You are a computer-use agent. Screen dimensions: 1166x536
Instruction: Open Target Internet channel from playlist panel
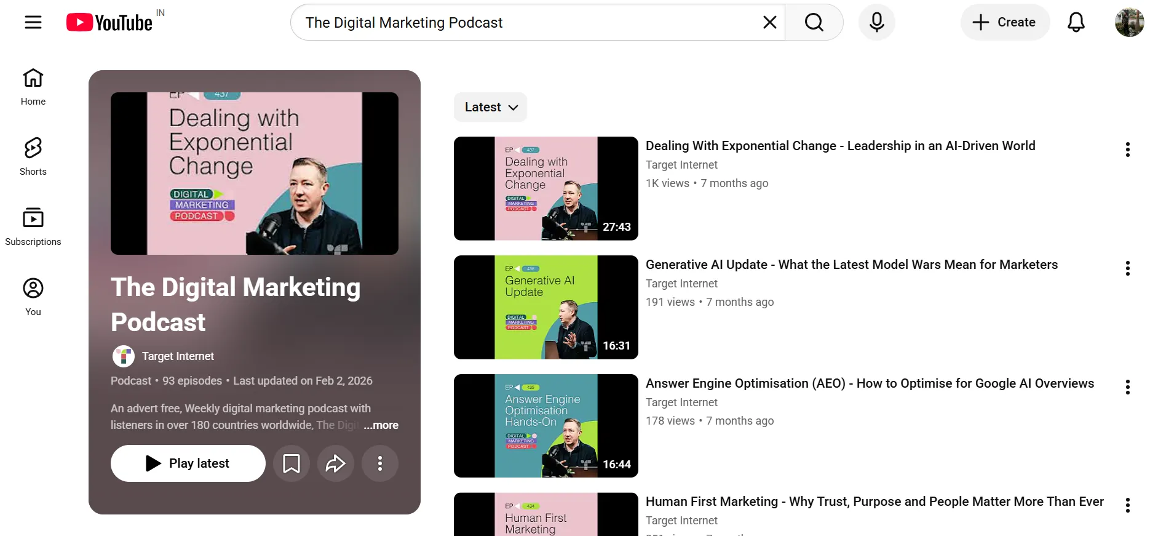178,356
